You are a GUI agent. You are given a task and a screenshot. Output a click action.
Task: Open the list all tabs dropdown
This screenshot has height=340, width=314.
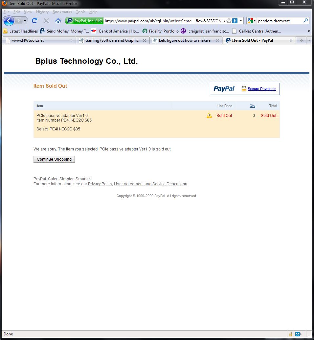[309, 40]
